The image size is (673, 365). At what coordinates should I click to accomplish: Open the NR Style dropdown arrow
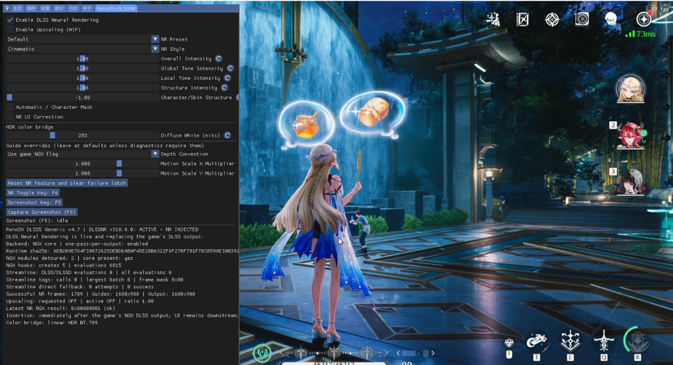pos(155,49)
